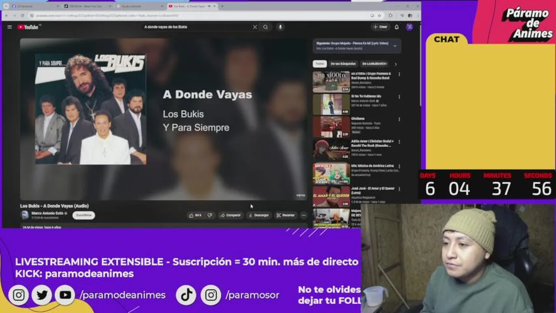Open Si No Te Hubieras Ido thumbnail

(x=331, y=104)
